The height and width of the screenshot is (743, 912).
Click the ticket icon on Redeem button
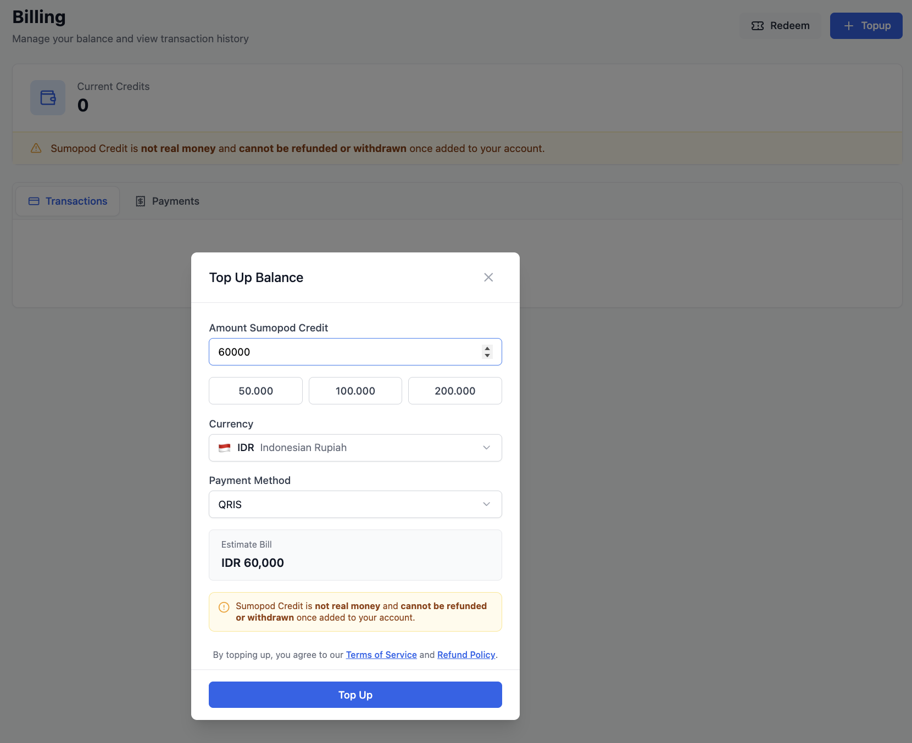[x=758, y=25]
